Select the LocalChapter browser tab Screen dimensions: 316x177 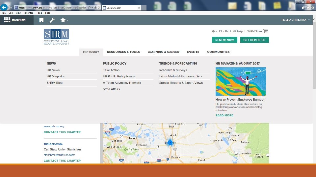[121, 8]
